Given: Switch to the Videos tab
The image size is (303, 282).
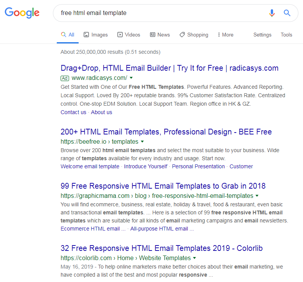Looking at the screenshot, I should (x=129, y=35).
